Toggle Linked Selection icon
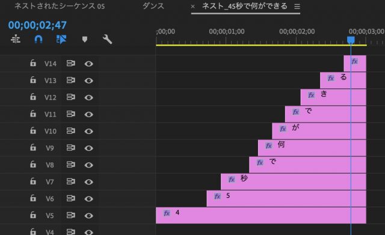 click(x=61, y=39)
